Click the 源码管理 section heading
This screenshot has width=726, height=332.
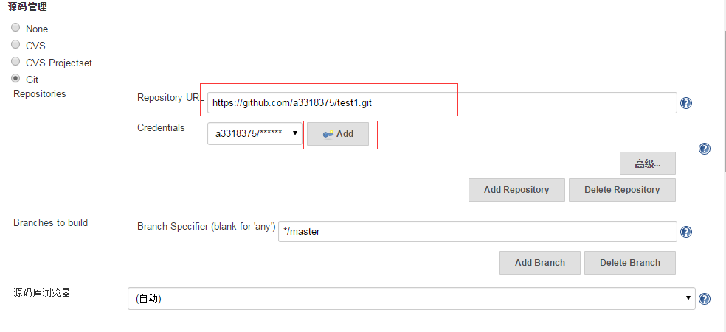(27, 7)
